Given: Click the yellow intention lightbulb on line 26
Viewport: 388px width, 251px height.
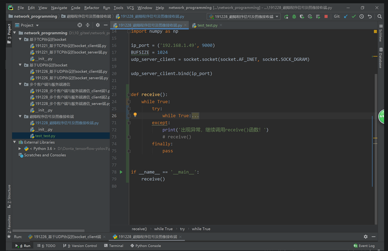Looking at the screenshot, I should pyautogui.click(x=135, y=115).
